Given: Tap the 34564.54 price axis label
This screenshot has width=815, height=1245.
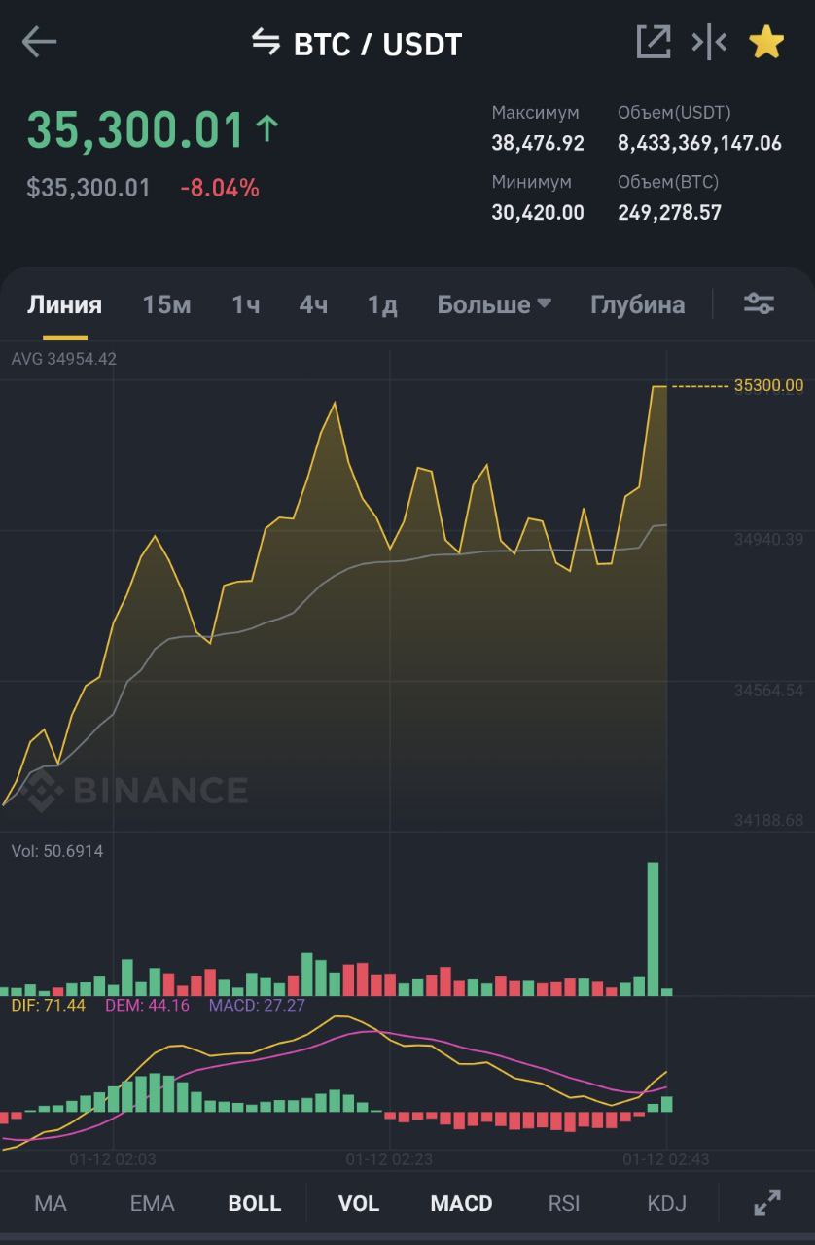Looking at the screenshot, I should pyautogui.click(x=768, y=691).
